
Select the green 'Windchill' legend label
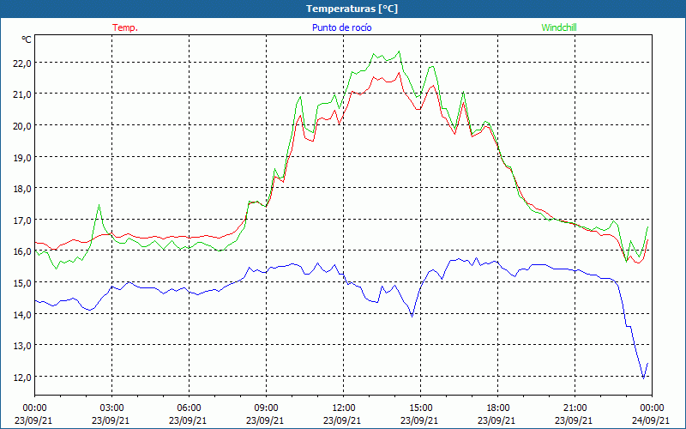click(559, 27)
